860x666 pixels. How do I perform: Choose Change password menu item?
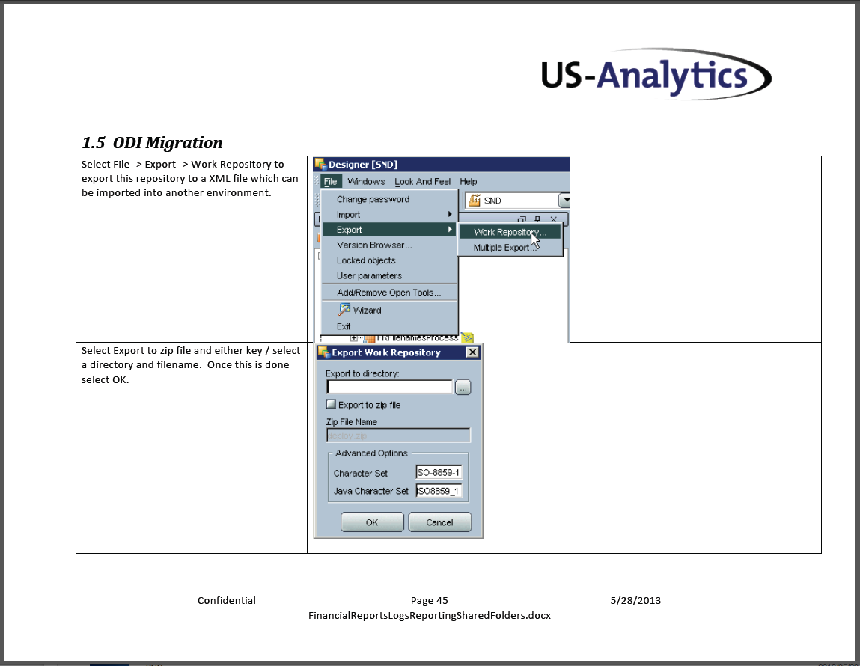click(389, 199)
